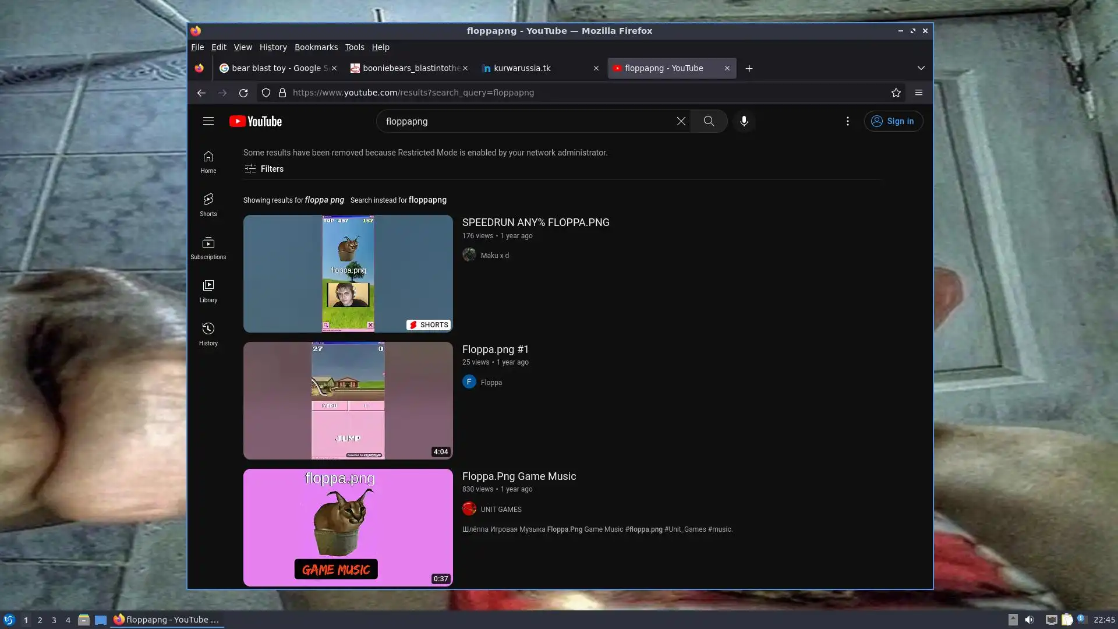Open the Floppa.Png Game Music thumbnail

pos(348,527)
